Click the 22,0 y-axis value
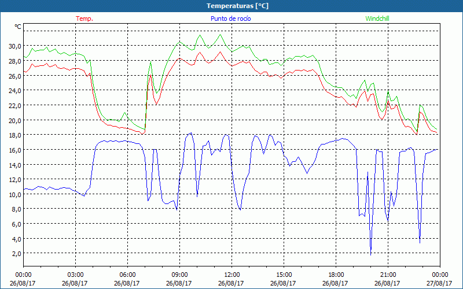This screenshot has height=289, width=463. [16, 106]
